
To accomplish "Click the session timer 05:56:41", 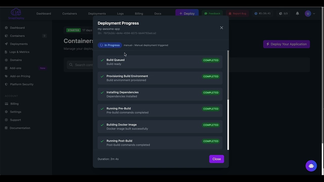I will click(x=262, y=13).
